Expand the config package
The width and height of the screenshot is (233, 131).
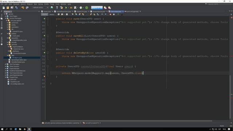pos(7,25)
